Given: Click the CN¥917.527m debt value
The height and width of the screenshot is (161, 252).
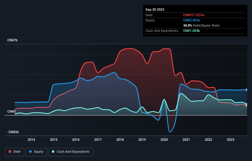Looking at the screenshot, I should coord(194,15).
